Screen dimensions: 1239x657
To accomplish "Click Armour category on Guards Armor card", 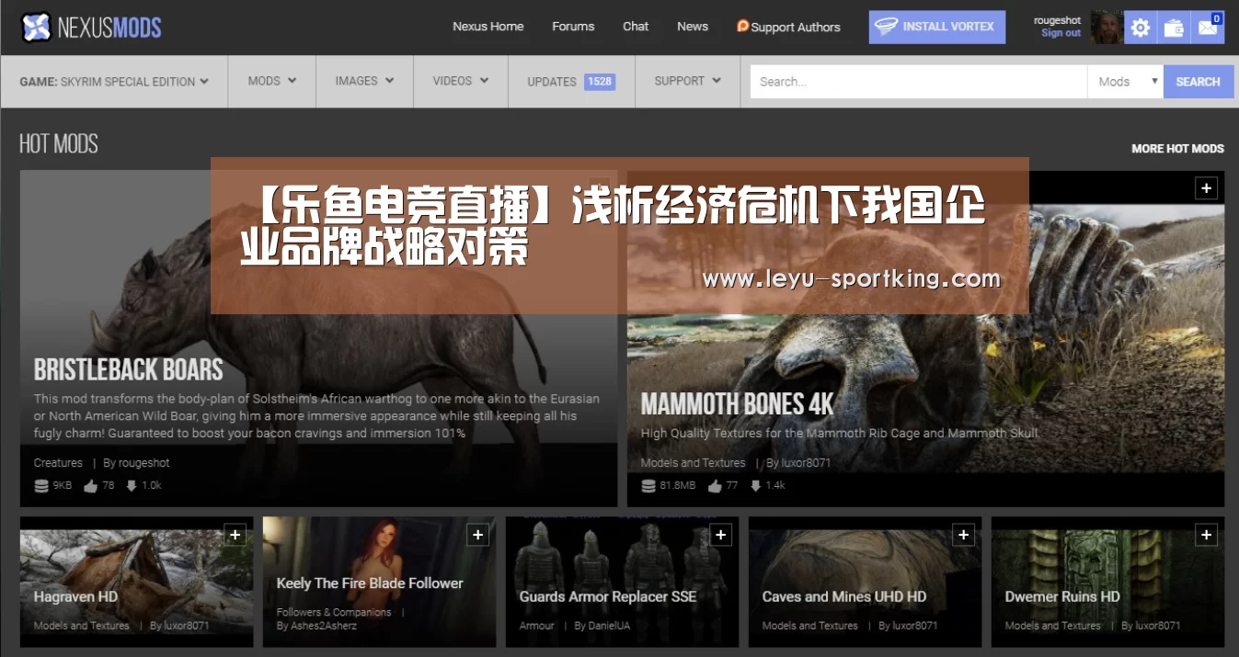I will [537, 626].
